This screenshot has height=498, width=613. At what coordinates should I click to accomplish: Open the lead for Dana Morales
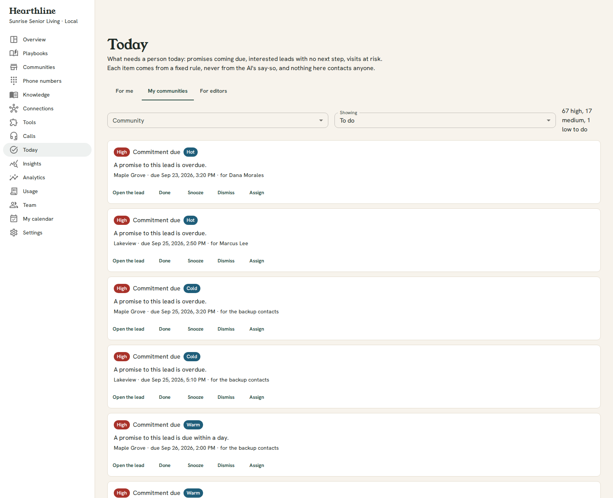point(128,193)
